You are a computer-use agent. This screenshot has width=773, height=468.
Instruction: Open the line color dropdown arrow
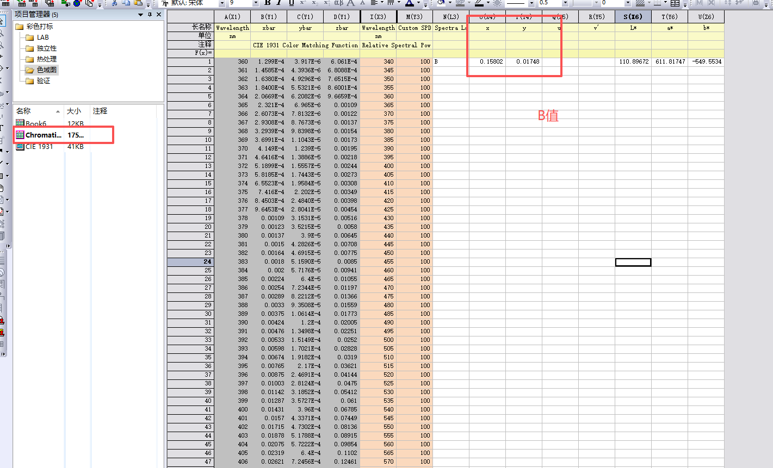[488, 3]
